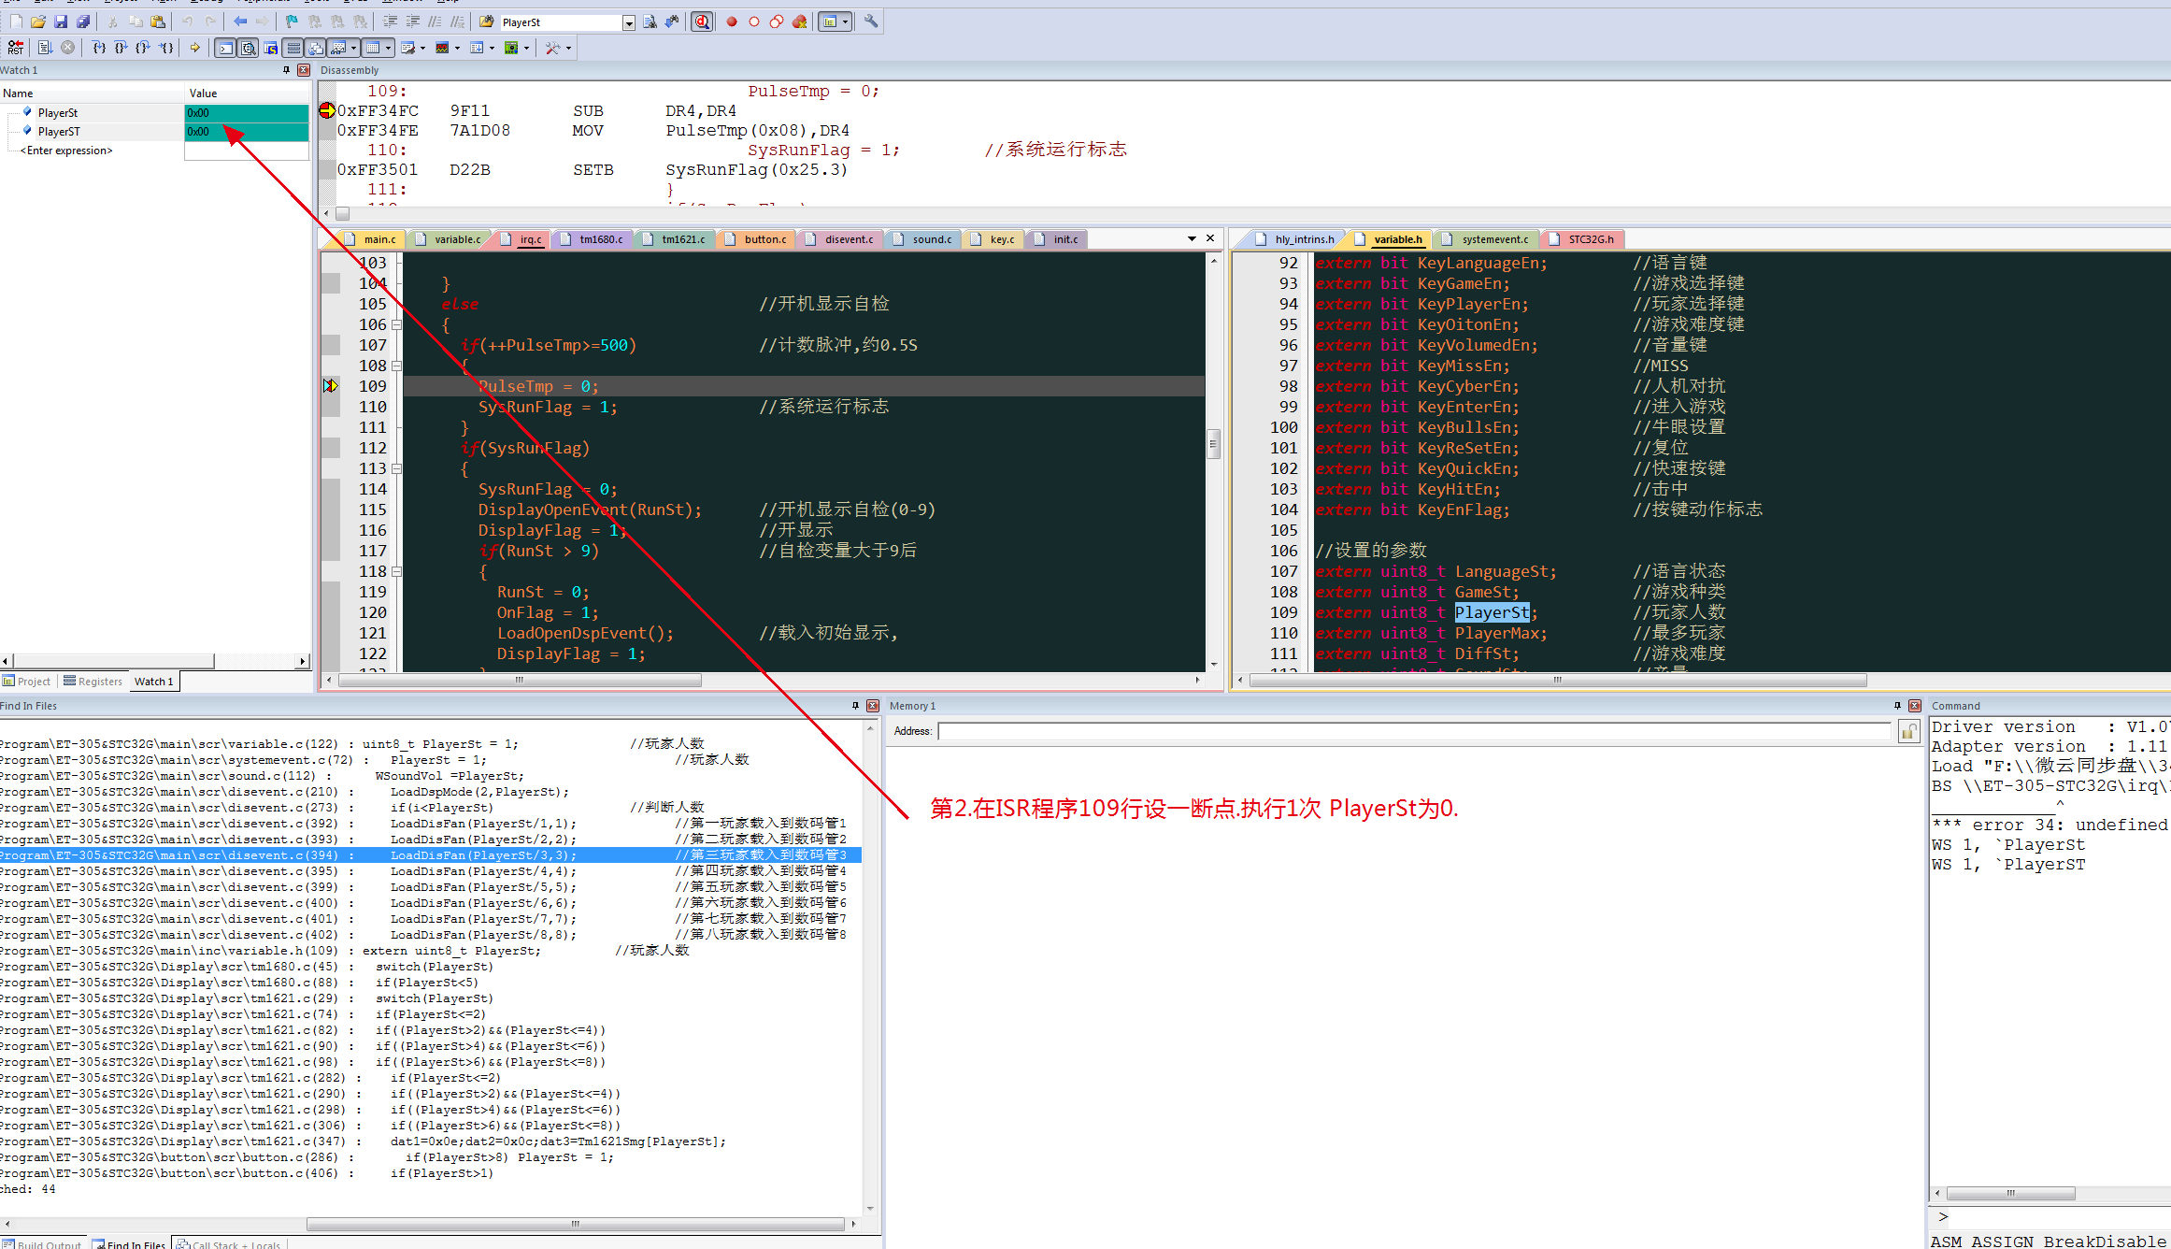This screenshot has width=2171, height=1249.
Task: Click the Run icon in the debug toolbar
Action: click(x=45, y=48)
